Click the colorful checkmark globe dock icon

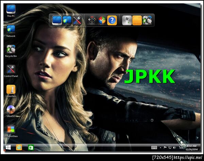pyautogui.click(x=102, y=20)
